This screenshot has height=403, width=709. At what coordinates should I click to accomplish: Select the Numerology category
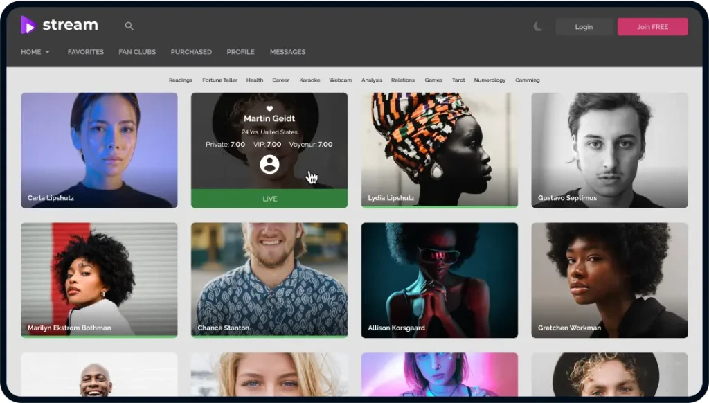(490, 80)
